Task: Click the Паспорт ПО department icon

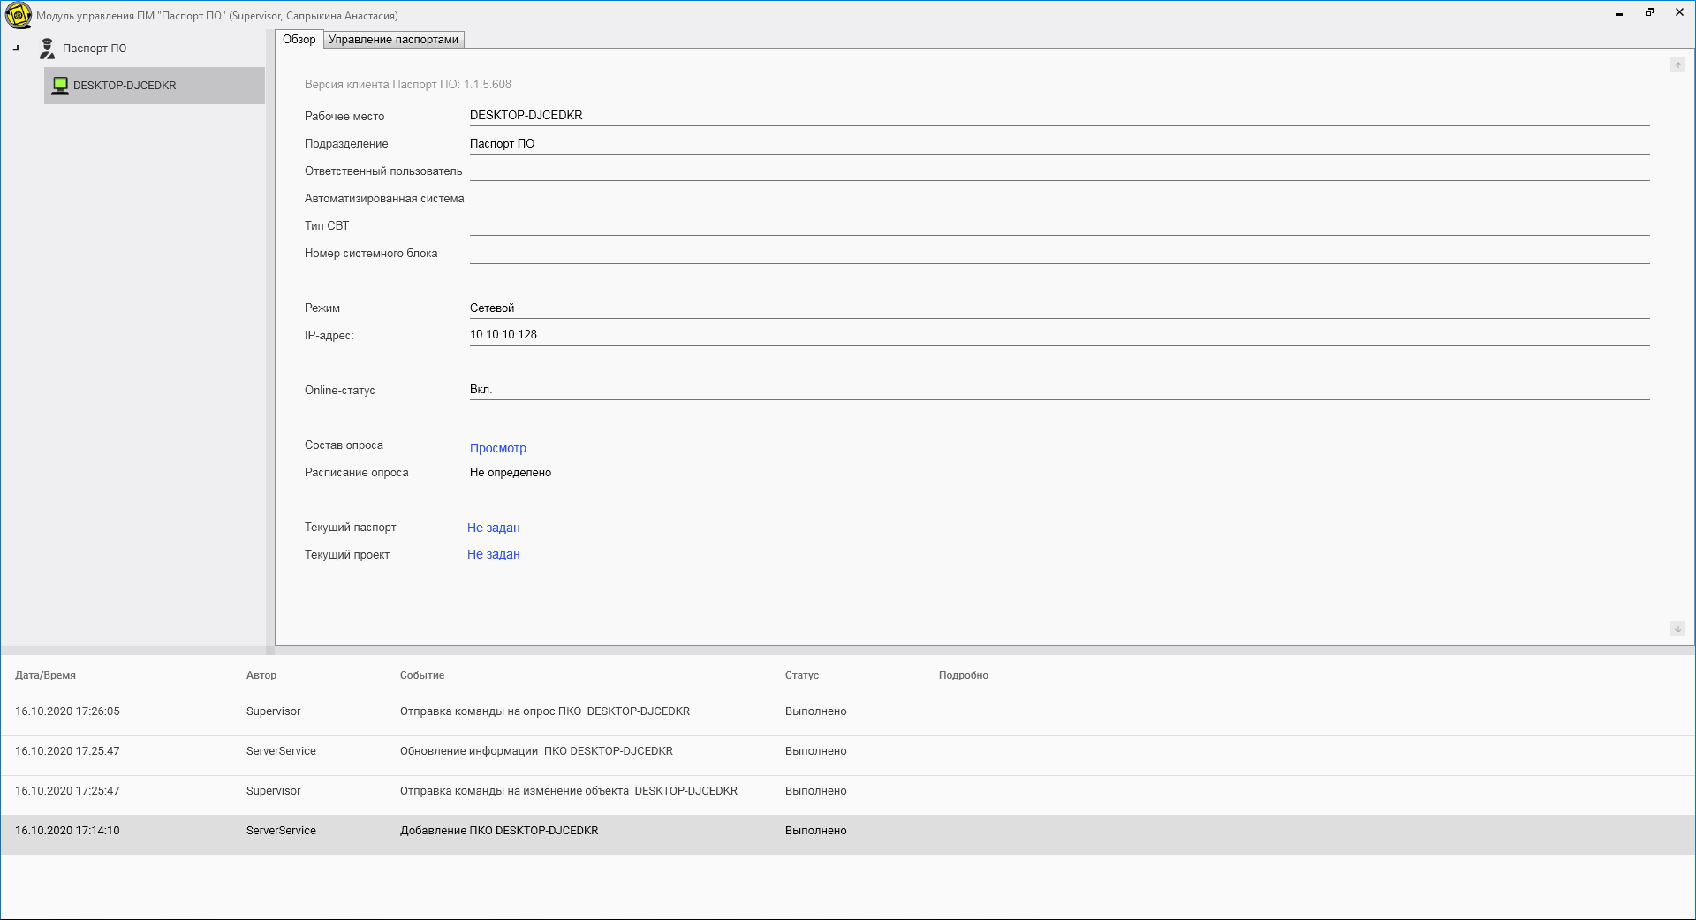Action: point(48,49)
